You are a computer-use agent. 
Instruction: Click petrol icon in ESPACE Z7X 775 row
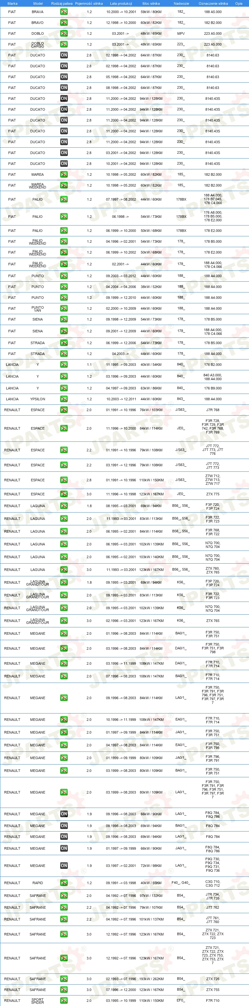click(64, 494)
